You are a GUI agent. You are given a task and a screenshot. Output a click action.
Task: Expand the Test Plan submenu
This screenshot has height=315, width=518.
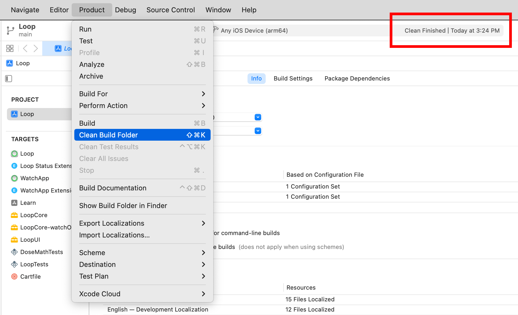coord(142,276)
